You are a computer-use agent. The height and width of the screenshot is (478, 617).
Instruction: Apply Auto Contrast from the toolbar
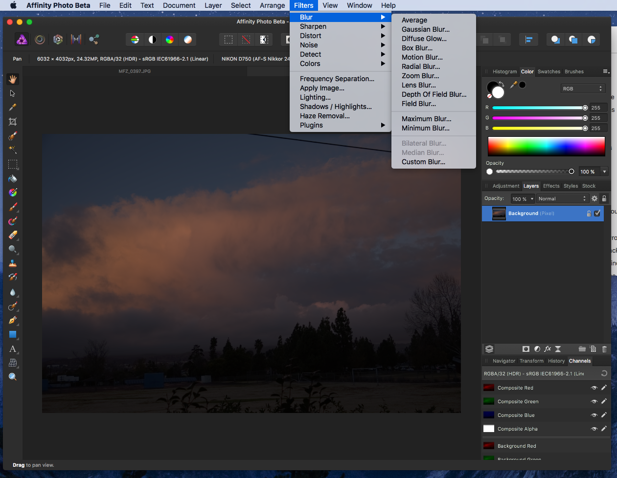pos(153,40)
